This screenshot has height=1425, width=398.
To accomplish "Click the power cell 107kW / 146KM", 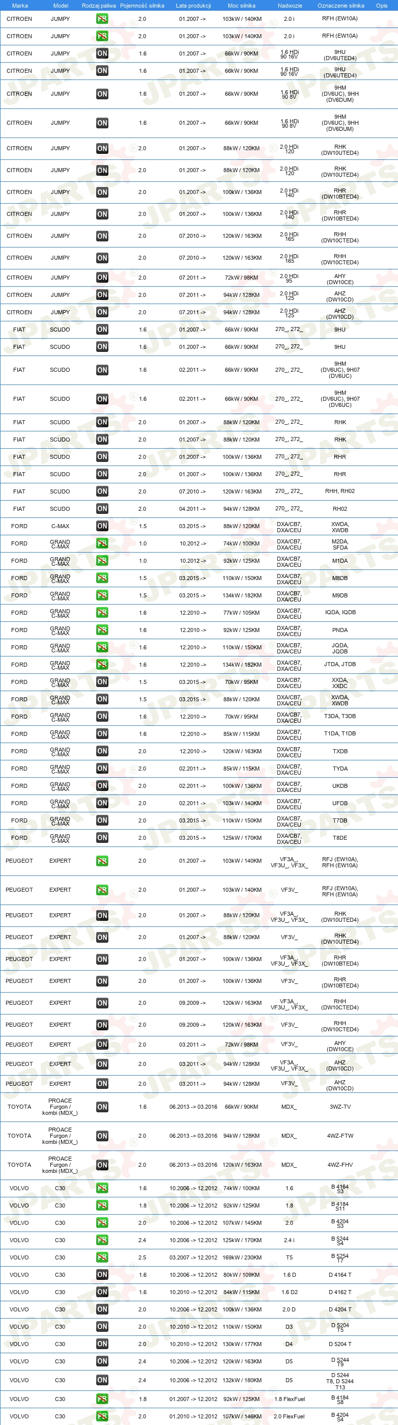I will pyautogui.click(x=242, y=1416).
